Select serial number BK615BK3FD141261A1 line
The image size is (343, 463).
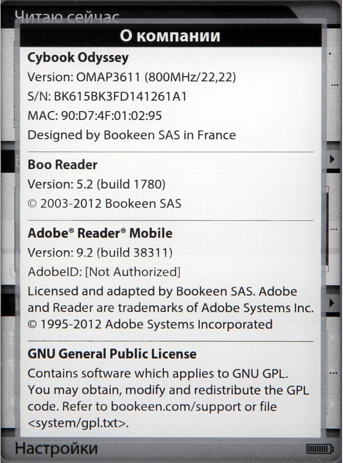click(107, 97)
